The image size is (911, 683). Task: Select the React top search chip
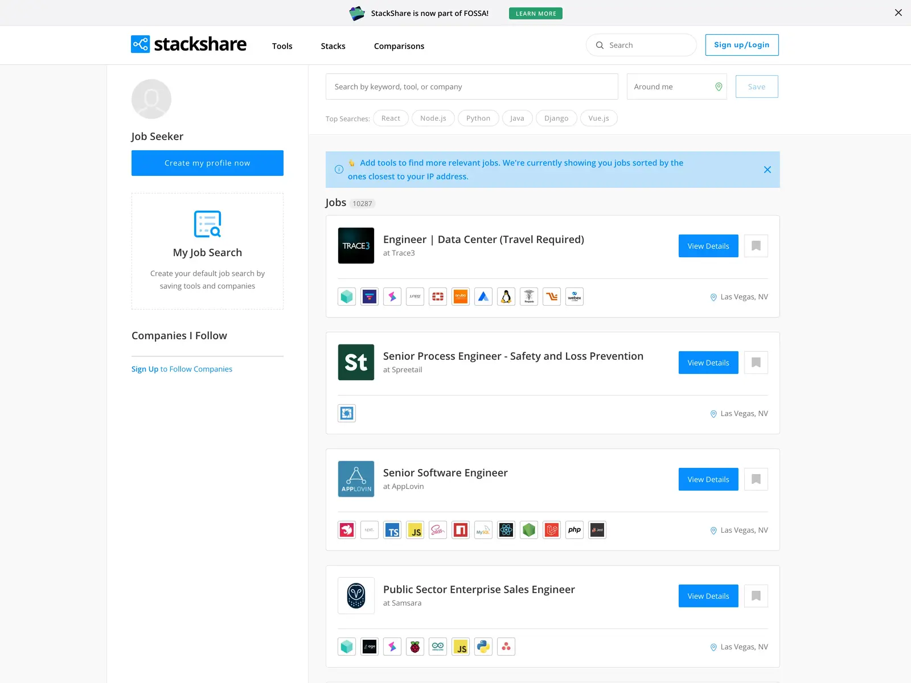point(391,118)
